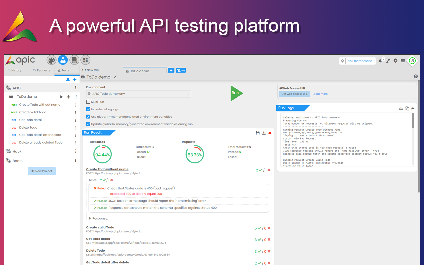Download the run result report
Viewport: 424px width, 265px height.
pos(264,133)
